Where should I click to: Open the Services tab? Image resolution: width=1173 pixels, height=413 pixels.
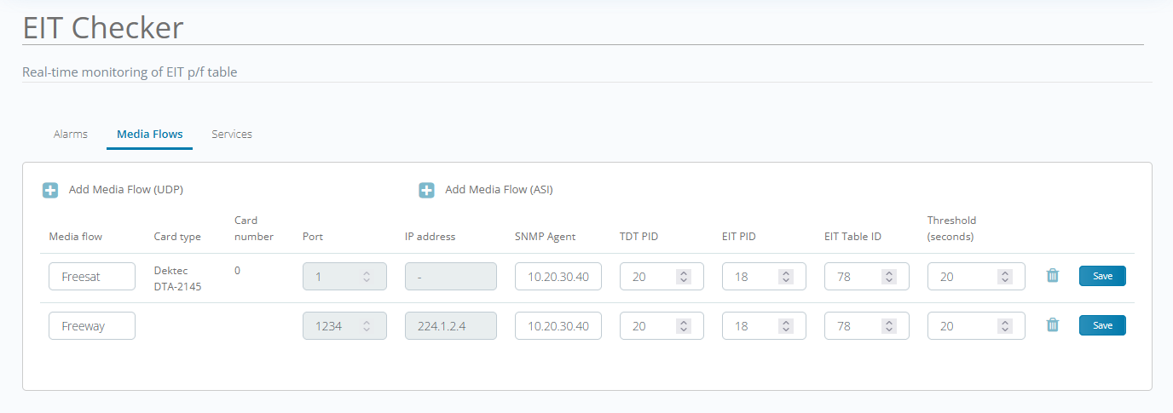[x=232, y=134]
